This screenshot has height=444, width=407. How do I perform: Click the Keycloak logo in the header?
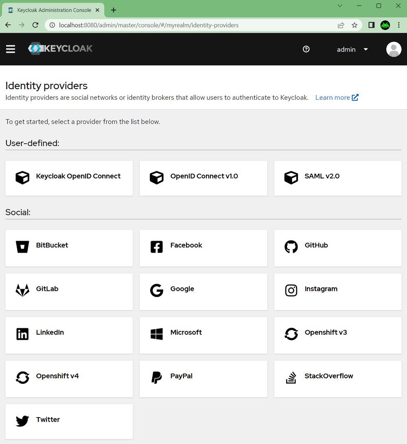[x=60, y=49]
